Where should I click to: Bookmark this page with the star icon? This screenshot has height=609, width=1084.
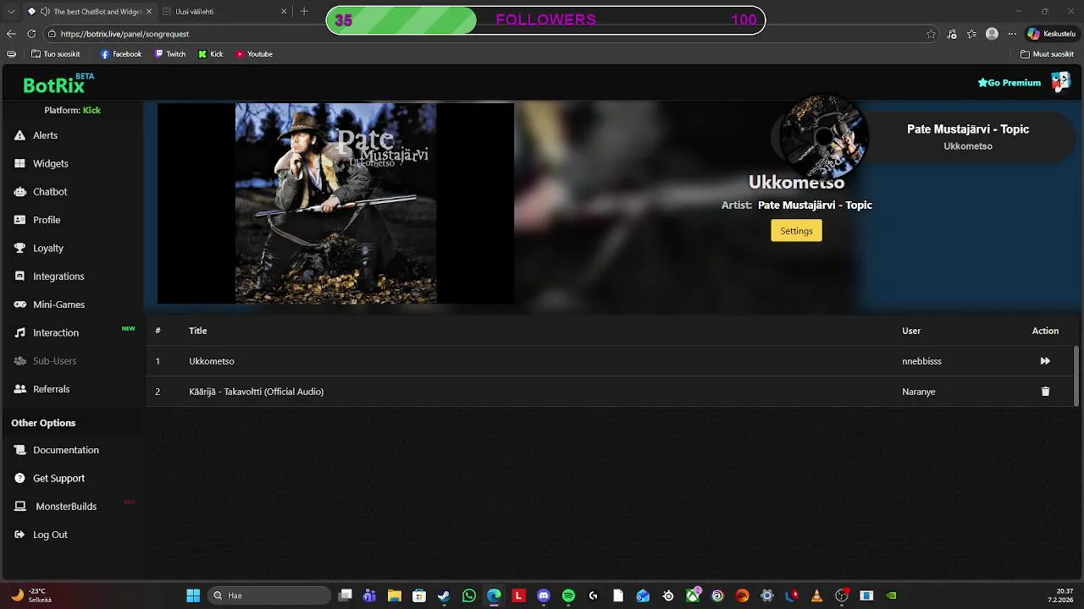point(932,34)
